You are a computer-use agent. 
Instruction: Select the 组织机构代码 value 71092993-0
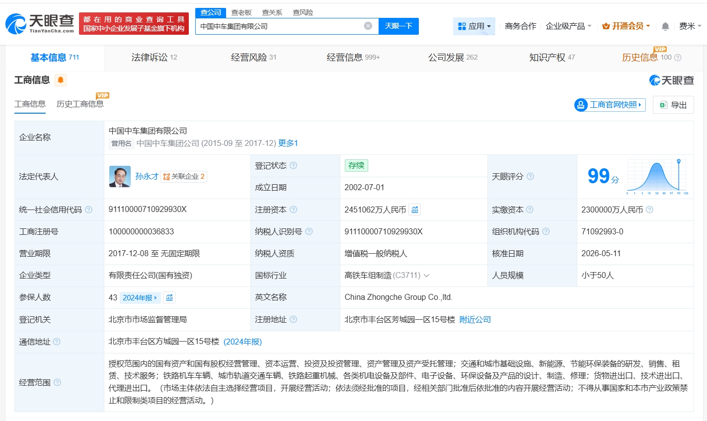pyautogui.click(x=602, y=231)
